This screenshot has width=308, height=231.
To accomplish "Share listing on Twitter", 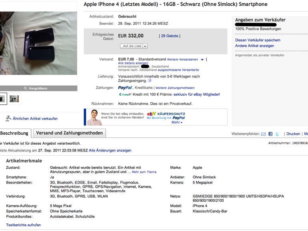I will 277,134.
